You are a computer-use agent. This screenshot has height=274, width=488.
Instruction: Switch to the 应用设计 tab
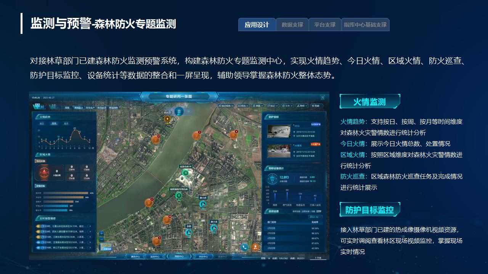tap(257, 25)
